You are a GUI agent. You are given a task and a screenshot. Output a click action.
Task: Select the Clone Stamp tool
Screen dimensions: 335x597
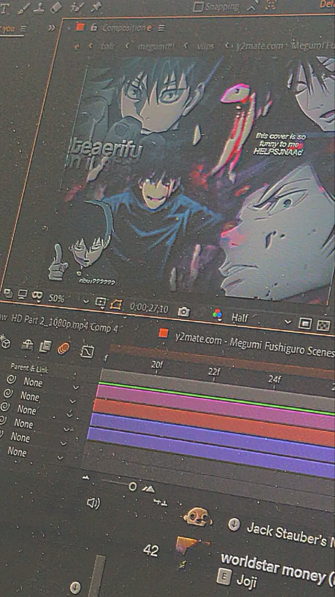[39, 7]
